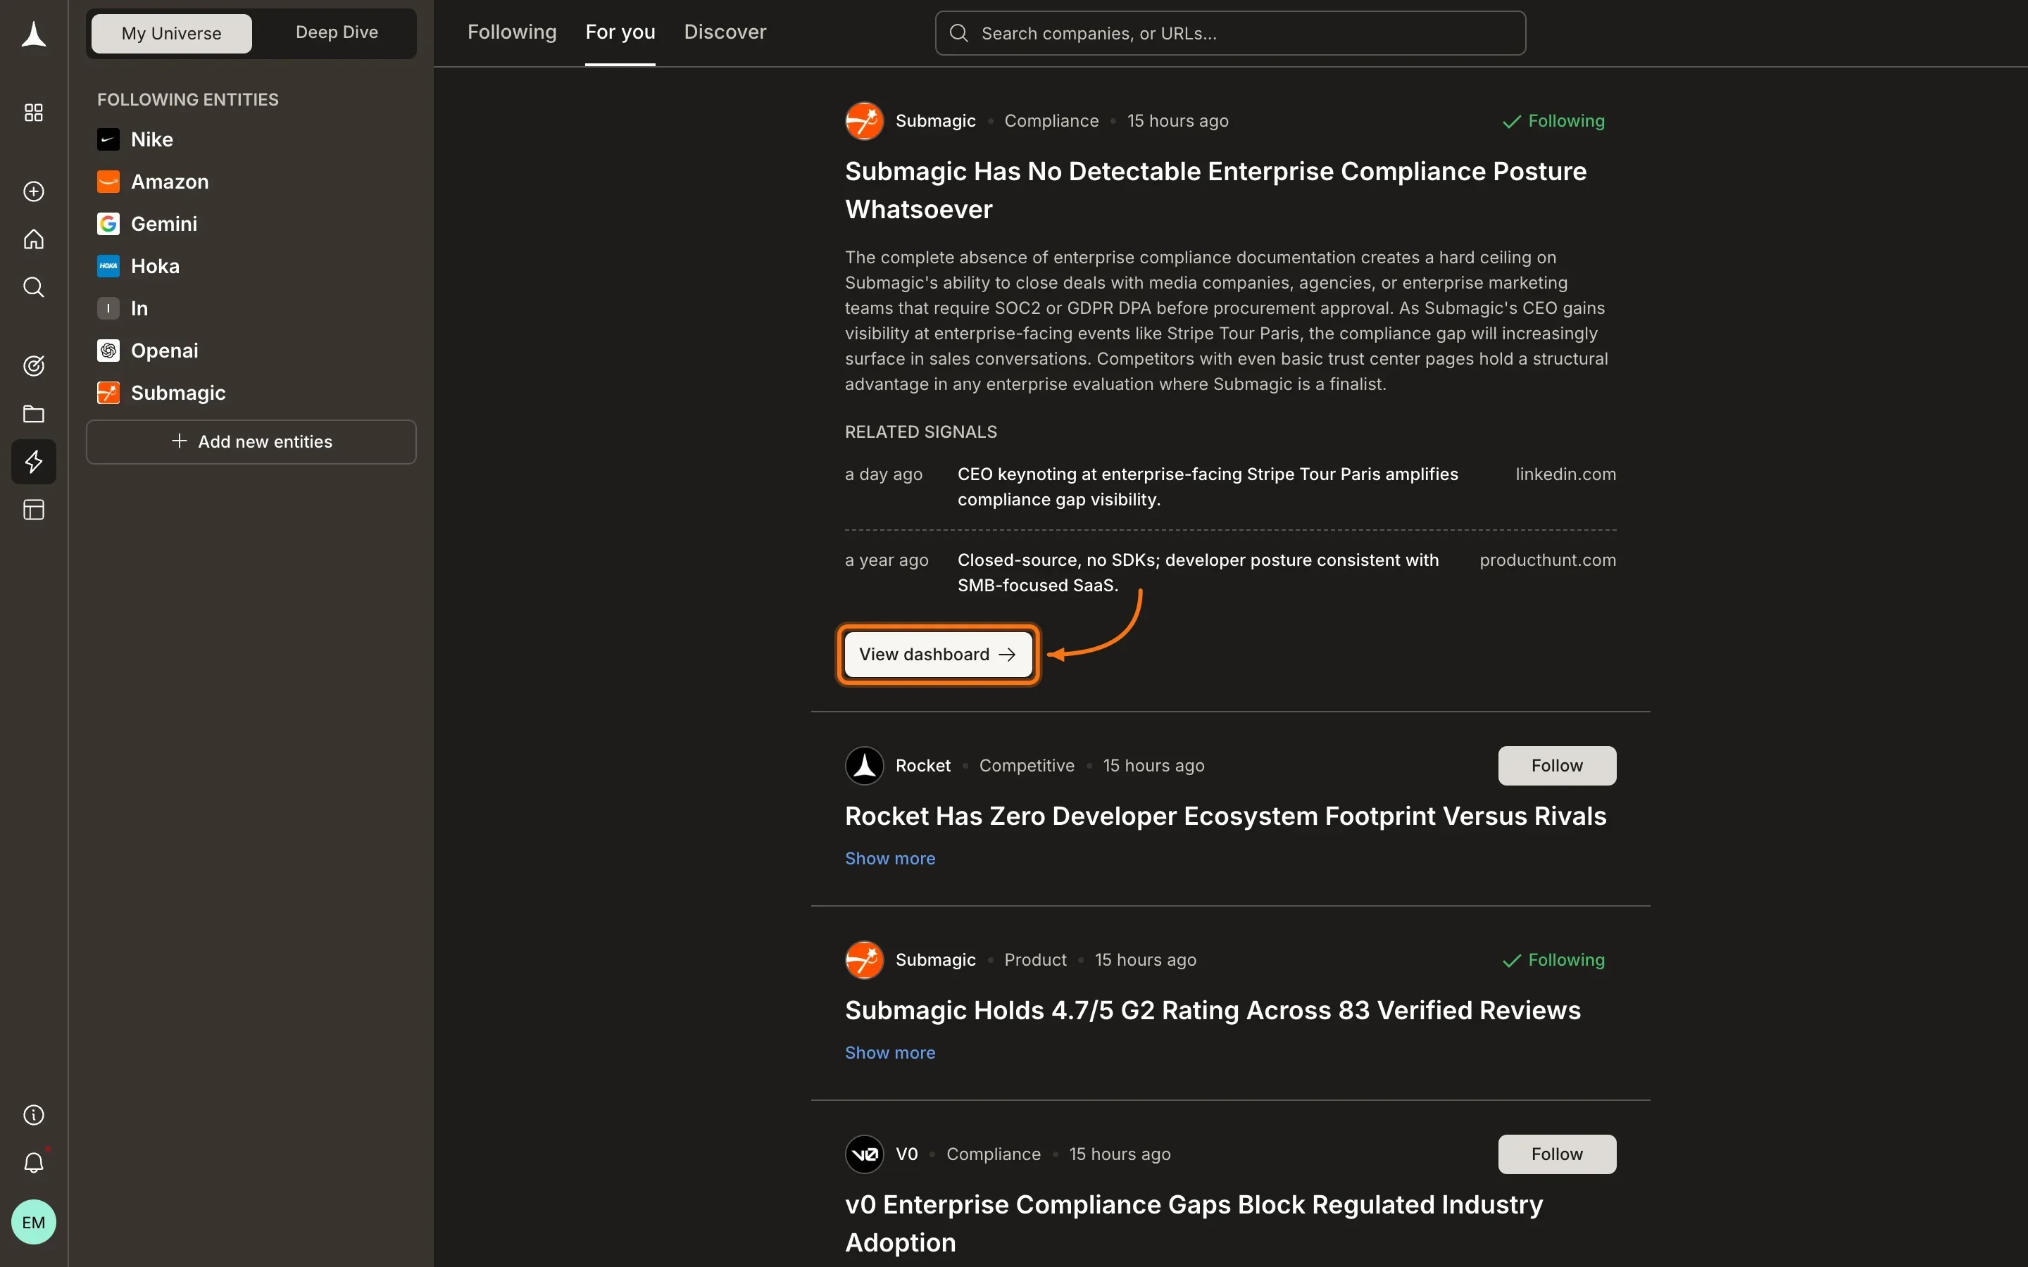This screenshot has height=1267, width=2028.
Task: Click the 'FOLLOWING ENTITIES' heading
Action: (188, 100)
